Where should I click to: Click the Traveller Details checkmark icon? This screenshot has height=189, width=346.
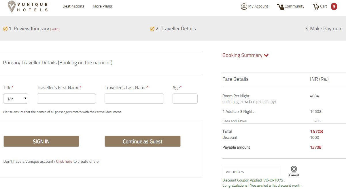152,29
